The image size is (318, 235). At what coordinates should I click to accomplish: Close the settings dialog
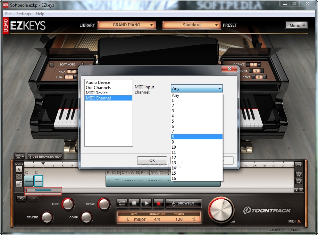[x=229, y=69]
